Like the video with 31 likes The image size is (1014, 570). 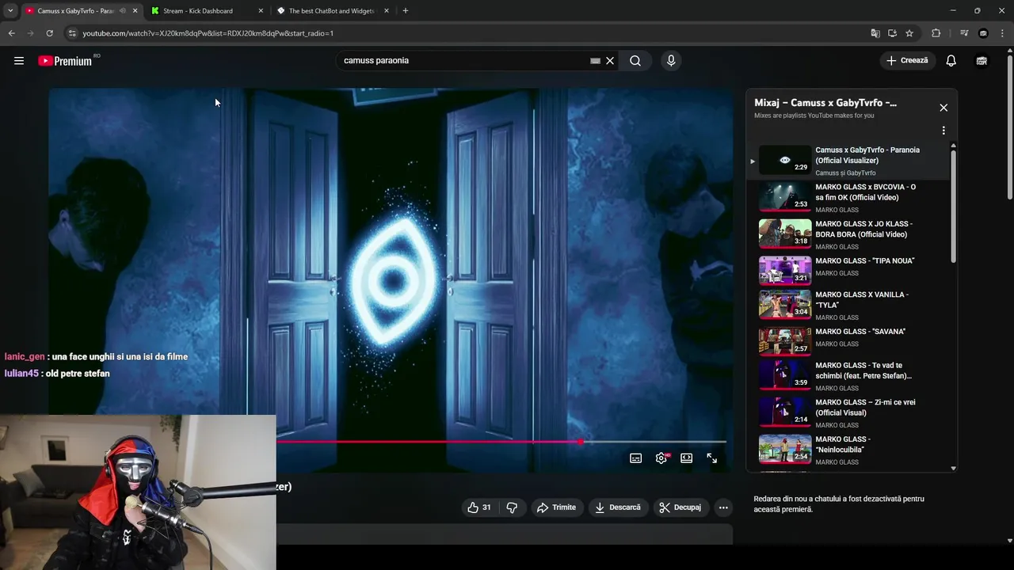(x=480, y=507)
